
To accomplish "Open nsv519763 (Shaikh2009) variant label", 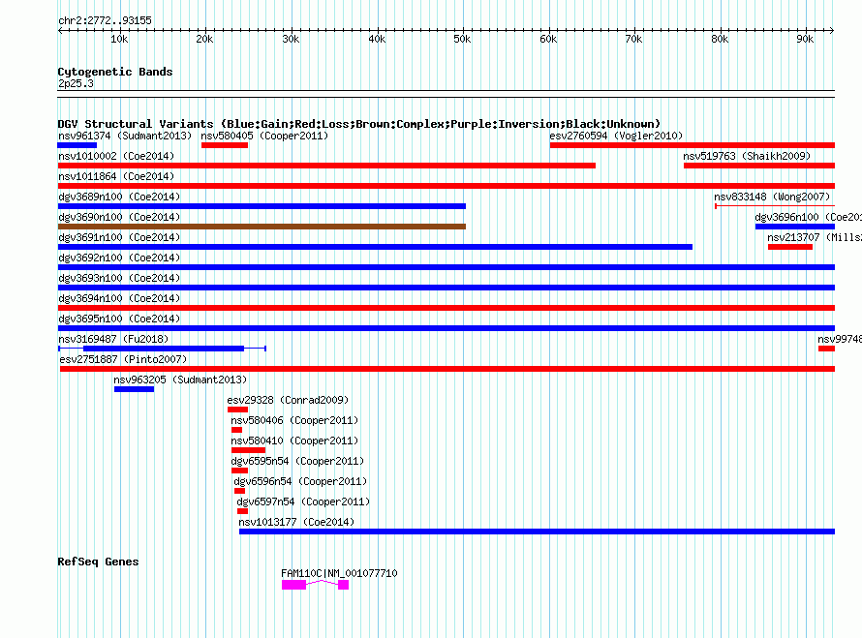I will (x=747, y=156).
